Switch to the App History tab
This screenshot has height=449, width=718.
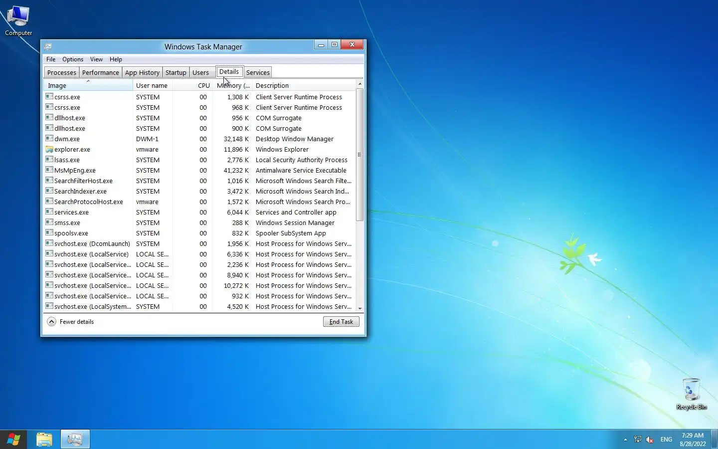tap(143, 72)
